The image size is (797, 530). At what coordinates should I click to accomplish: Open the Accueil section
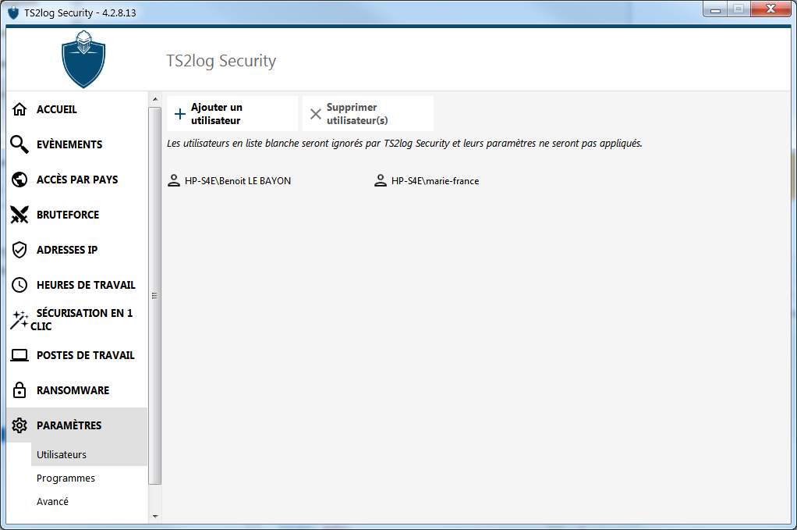point(77,109)
